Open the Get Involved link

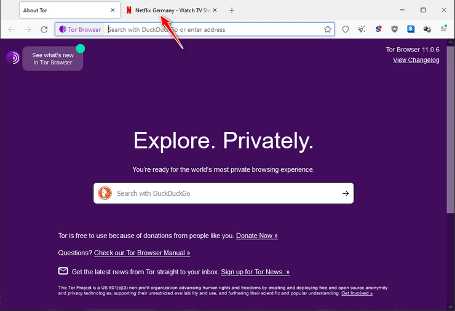point(357,293)
